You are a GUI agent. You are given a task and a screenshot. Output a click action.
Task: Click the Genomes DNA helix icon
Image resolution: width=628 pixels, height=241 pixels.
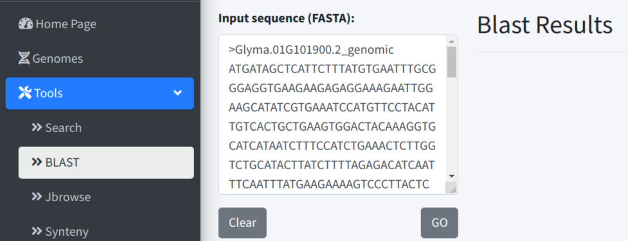24,58
